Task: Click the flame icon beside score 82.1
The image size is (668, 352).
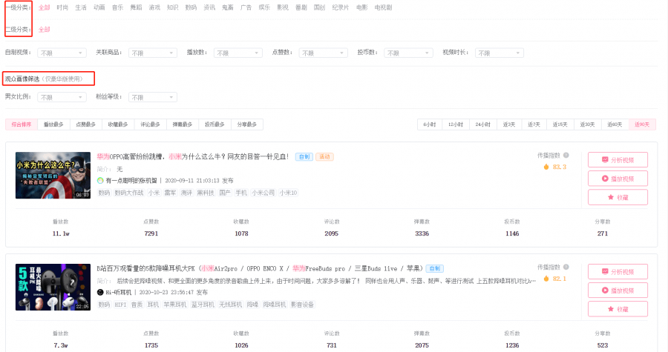Action: (546, 279)
